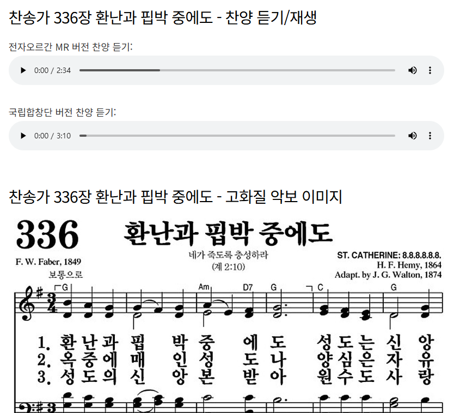
Task: Click the heading '고화질 악보 이미지'
Action: pos(284,197)
